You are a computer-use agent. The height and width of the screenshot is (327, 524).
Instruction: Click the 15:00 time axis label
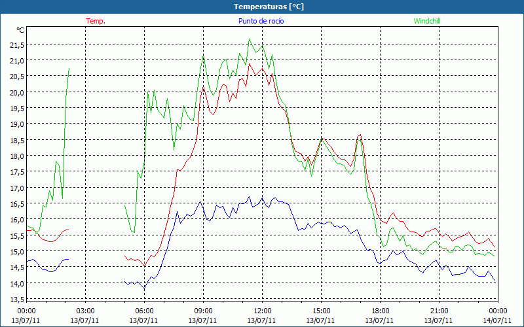click(321, 311)
